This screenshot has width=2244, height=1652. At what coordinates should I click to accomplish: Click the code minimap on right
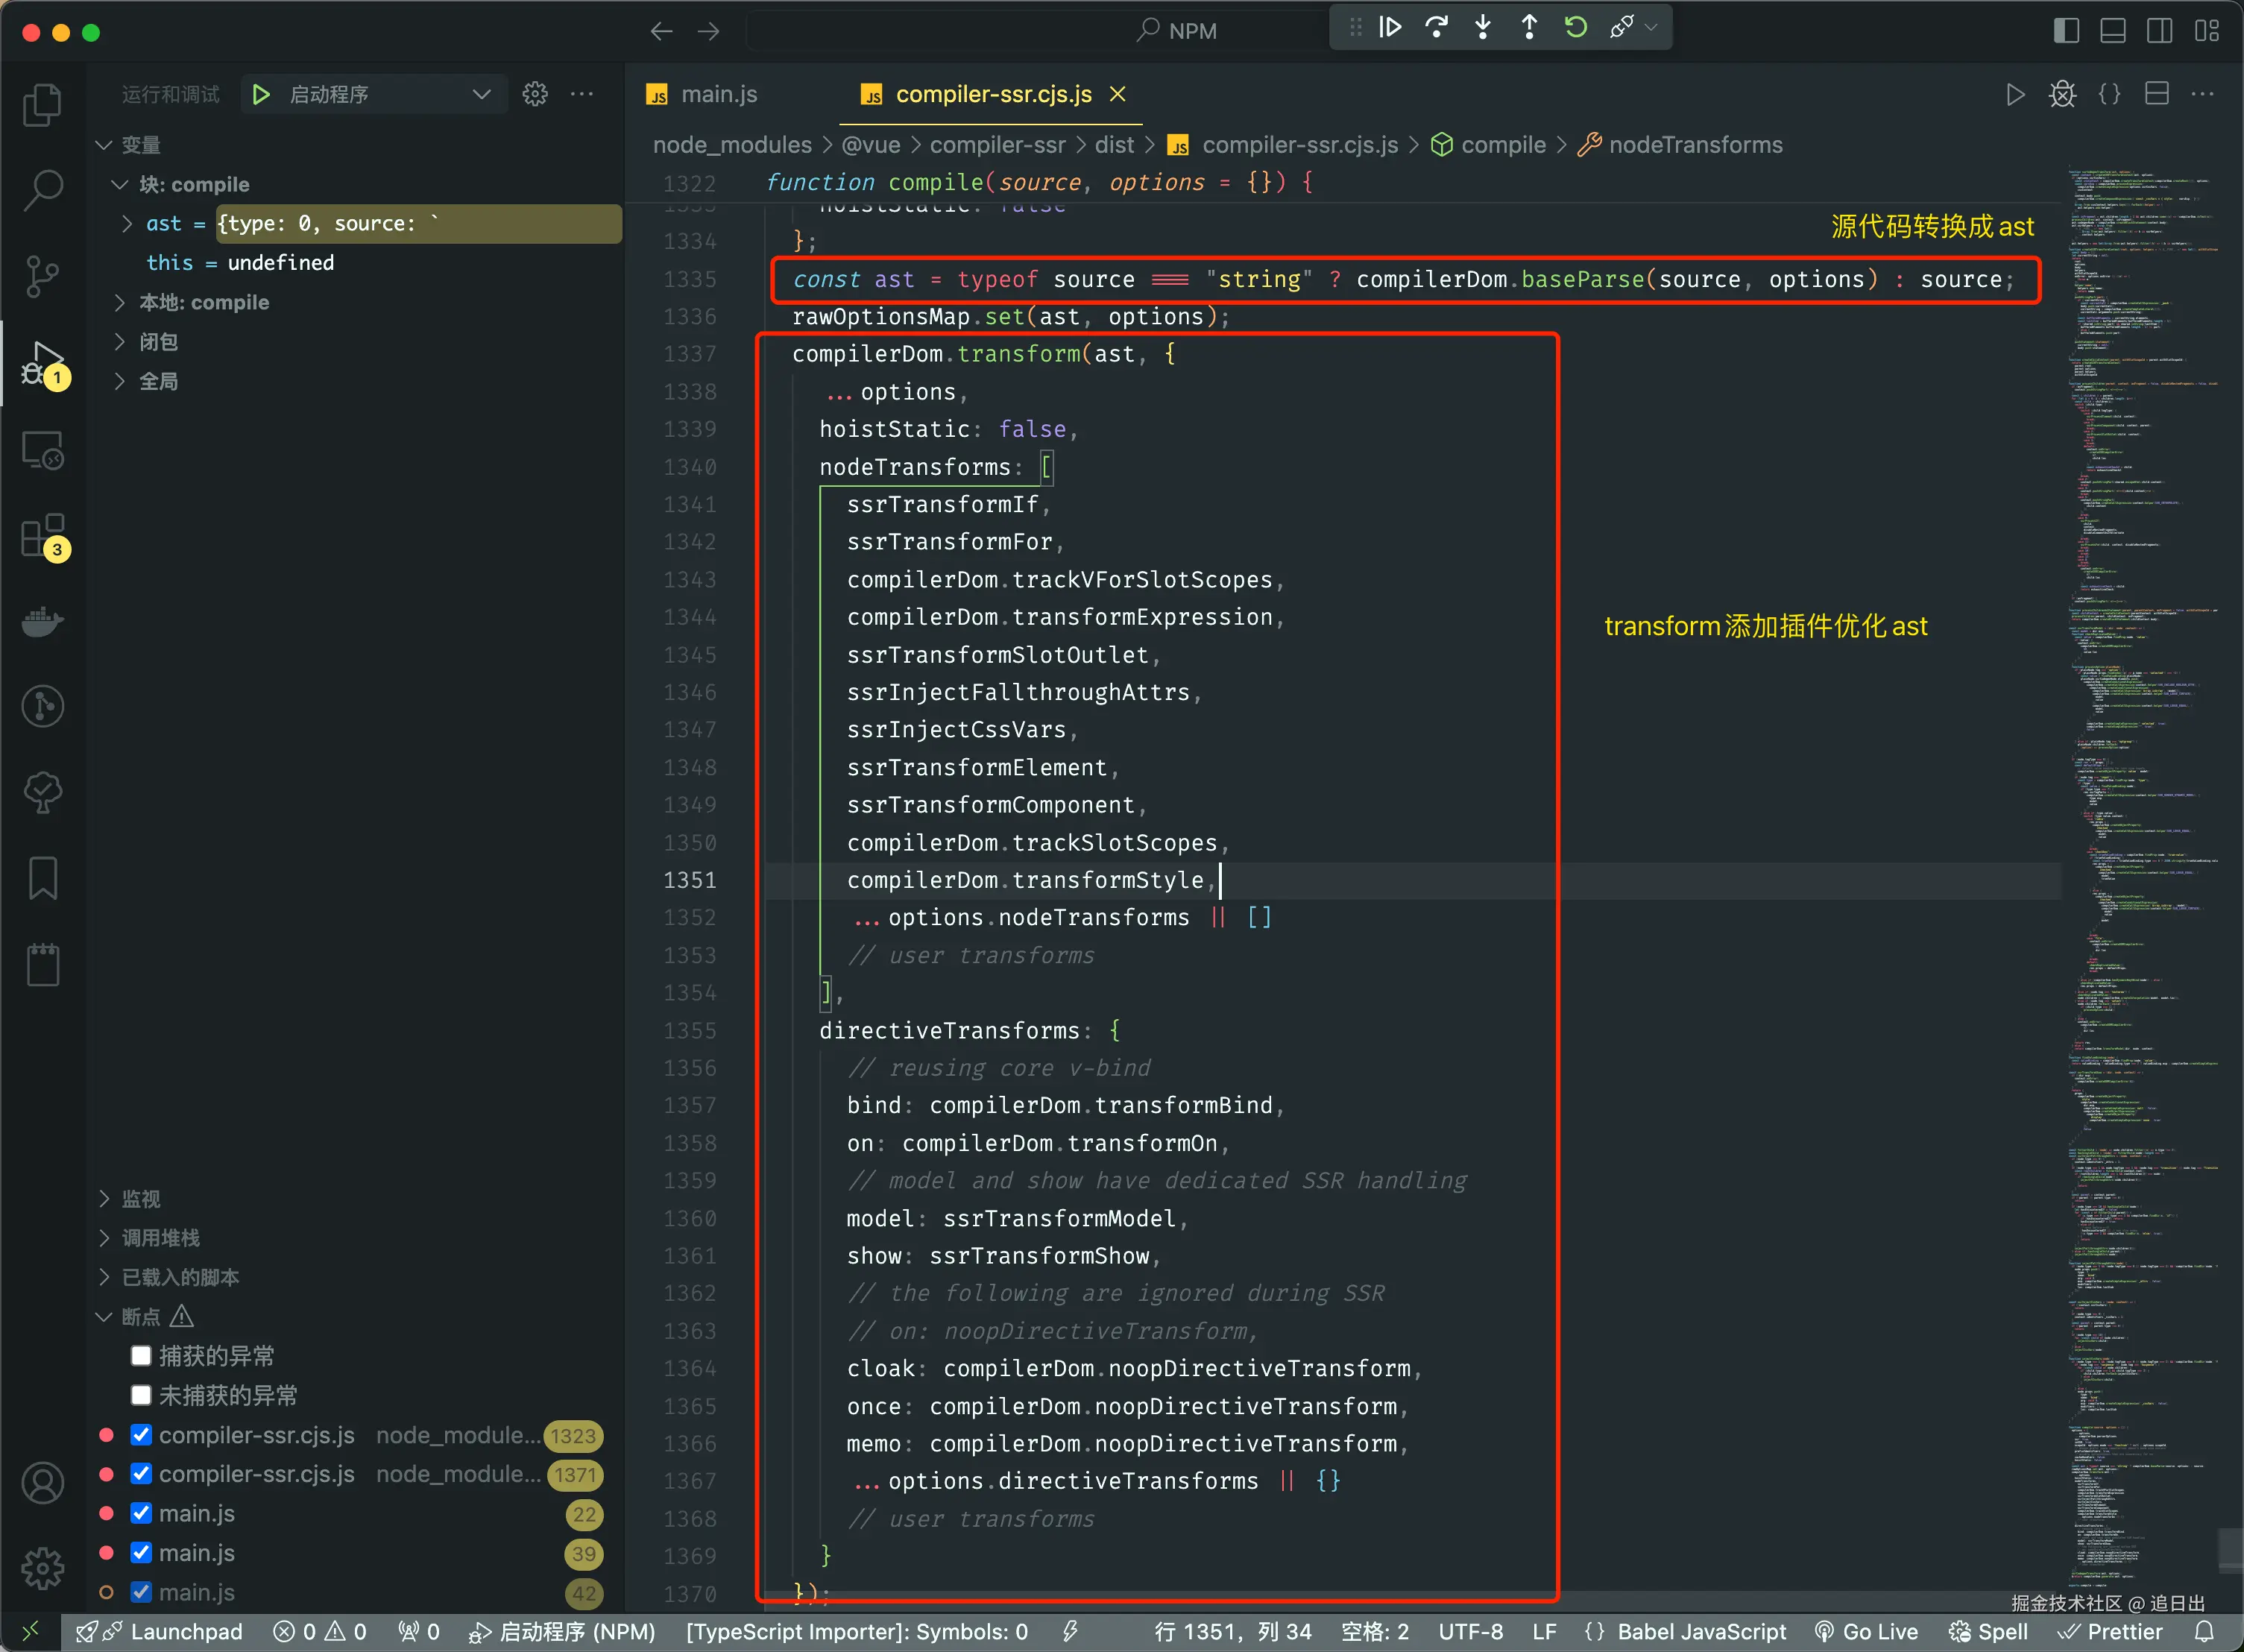2140,800
